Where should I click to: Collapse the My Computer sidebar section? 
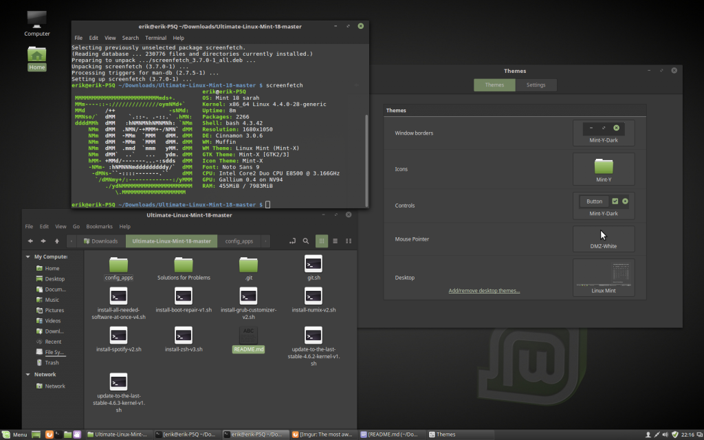click(26, 256)
